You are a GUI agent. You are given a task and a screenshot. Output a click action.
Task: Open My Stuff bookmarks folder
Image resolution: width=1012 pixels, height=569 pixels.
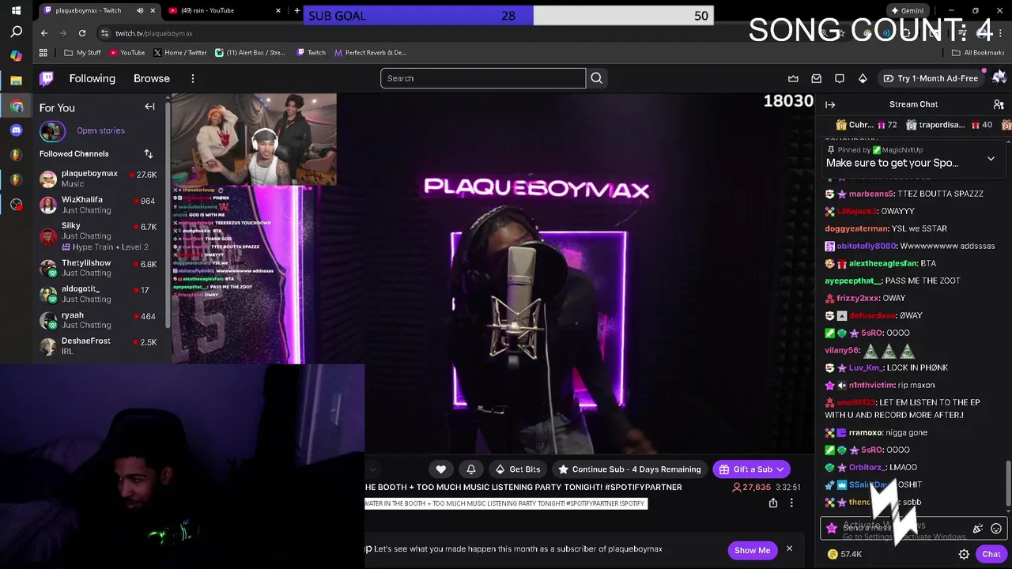pos(83,53)
